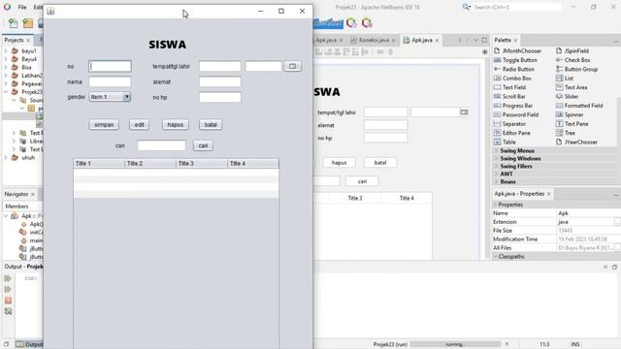This screenshot has height=349, width=621.
Task: Open the date chooser calendar button
Action: click(292, 66)
